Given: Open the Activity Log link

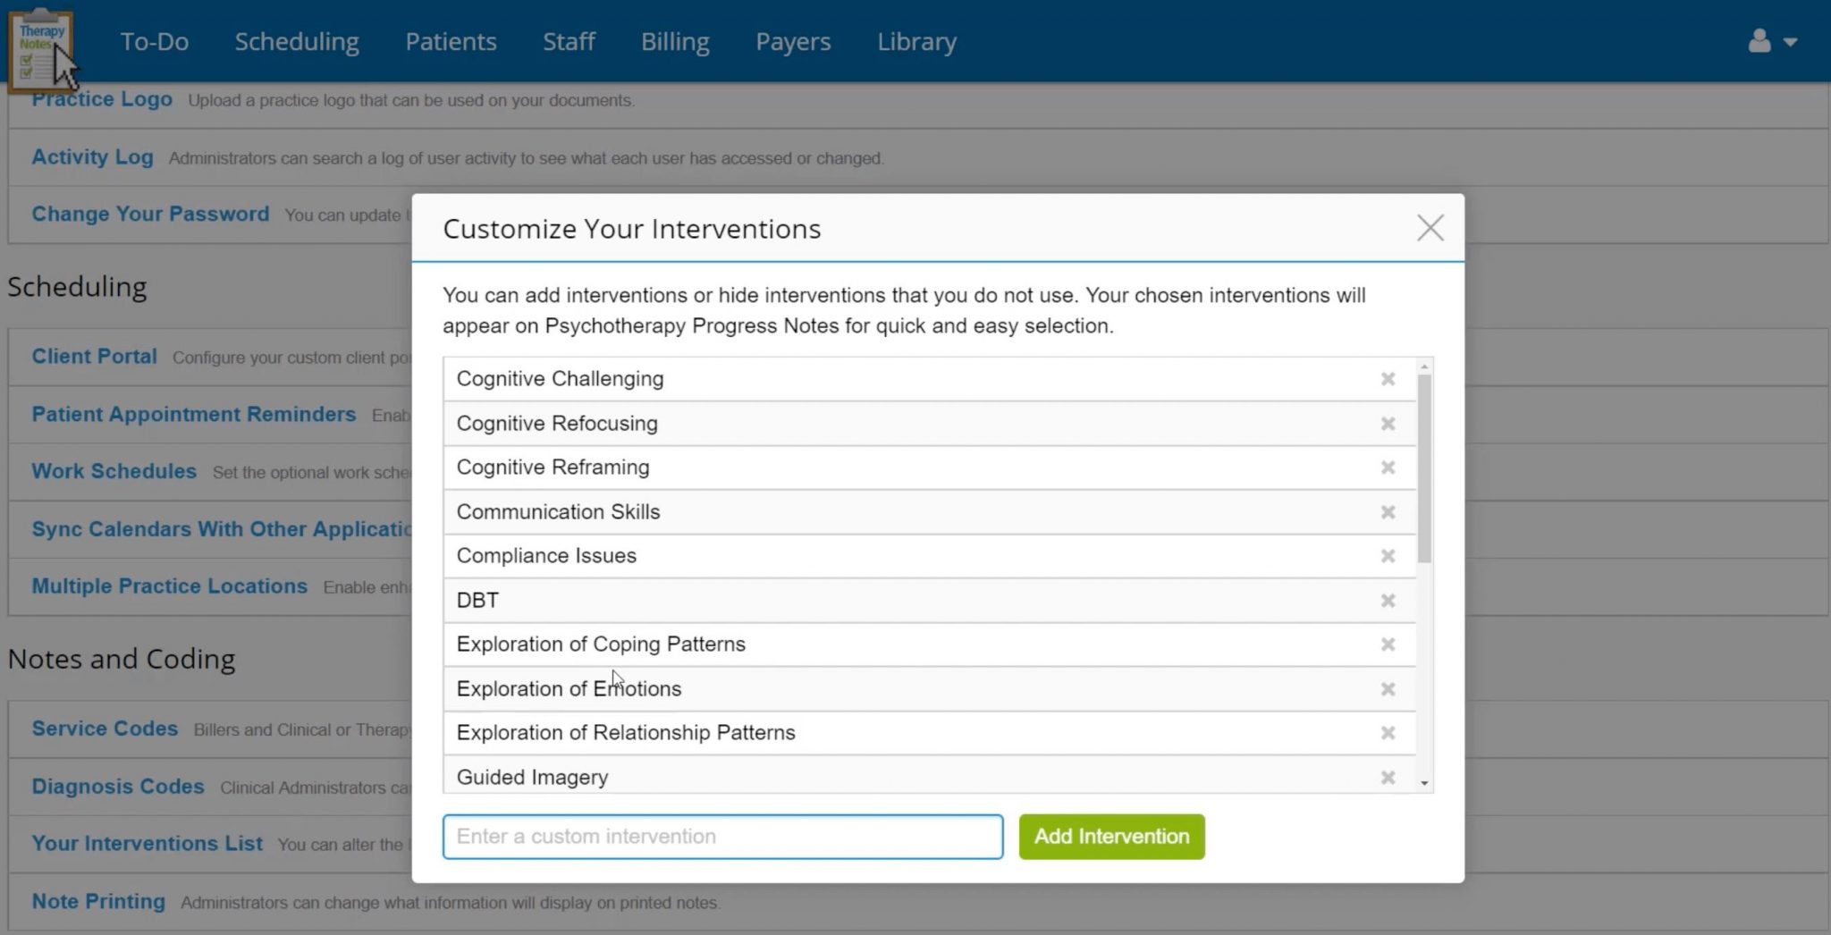Looking at the screenshot, I should pos(92,157).
